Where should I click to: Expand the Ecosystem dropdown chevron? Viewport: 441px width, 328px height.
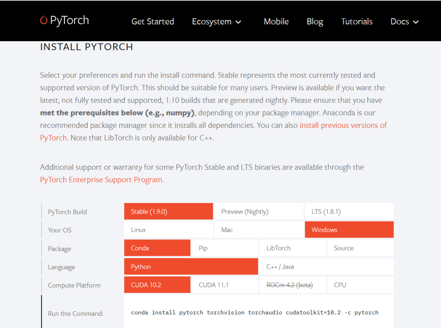tap(238, 22)
